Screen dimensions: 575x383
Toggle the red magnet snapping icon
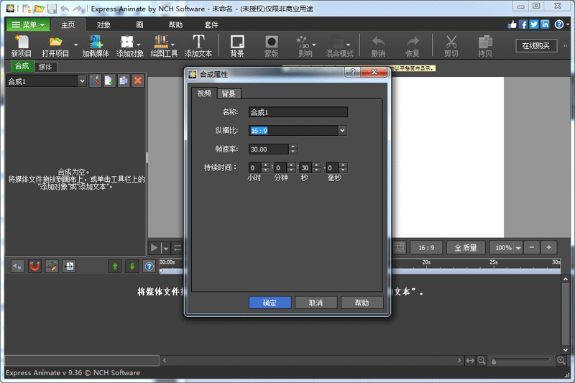[34, 266]
